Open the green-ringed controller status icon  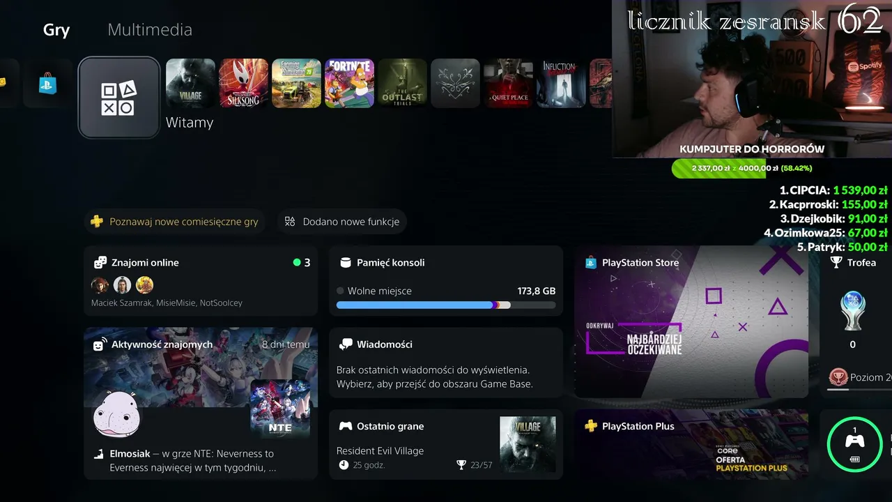pos(854,445)
